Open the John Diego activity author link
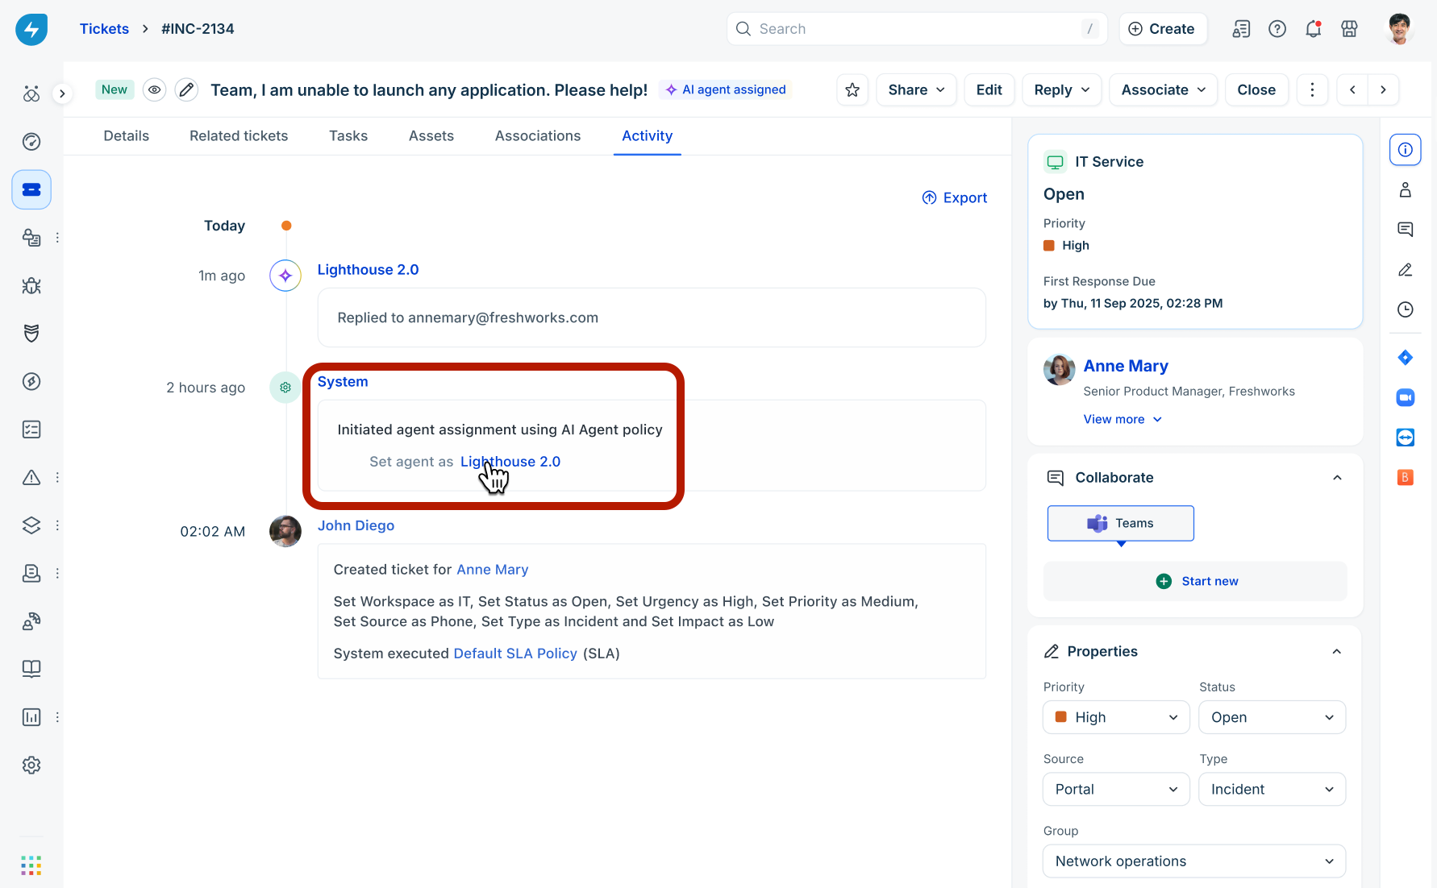The height and width of the screenshot is (888, 1437). click(x=356, y=525)
